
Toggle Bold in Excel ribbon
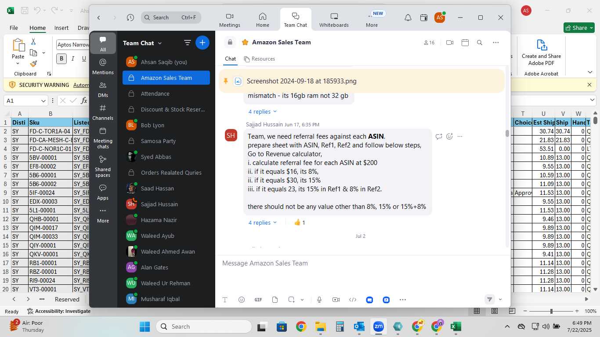click(x=61, y=58)
